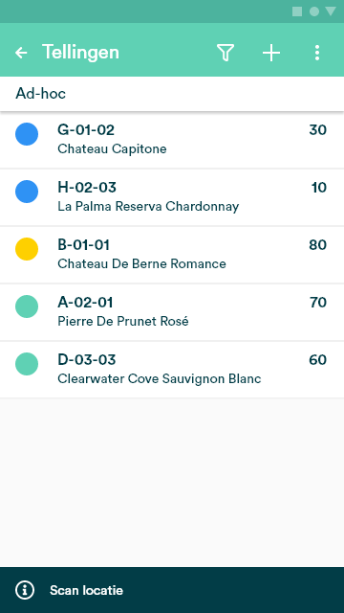
Task: Click the yellow status dot for B-01-01
Action: [27, 249]
